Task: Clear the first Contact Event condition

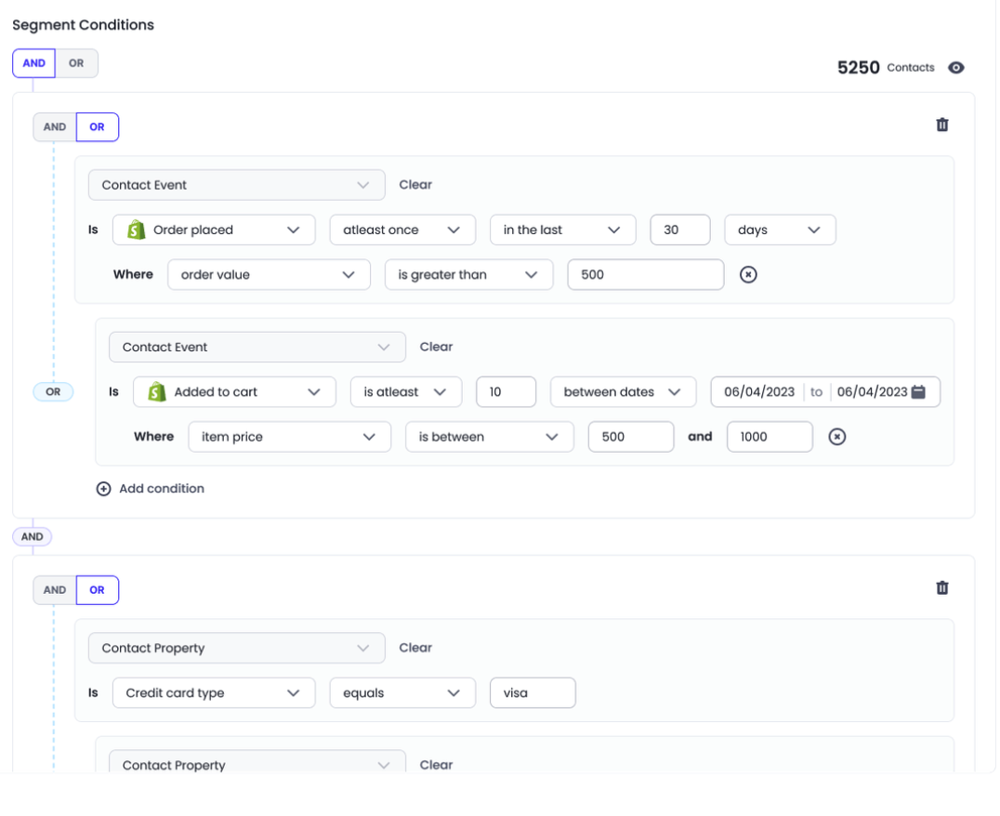Action: pyautogui.click(x=415, y=185)
